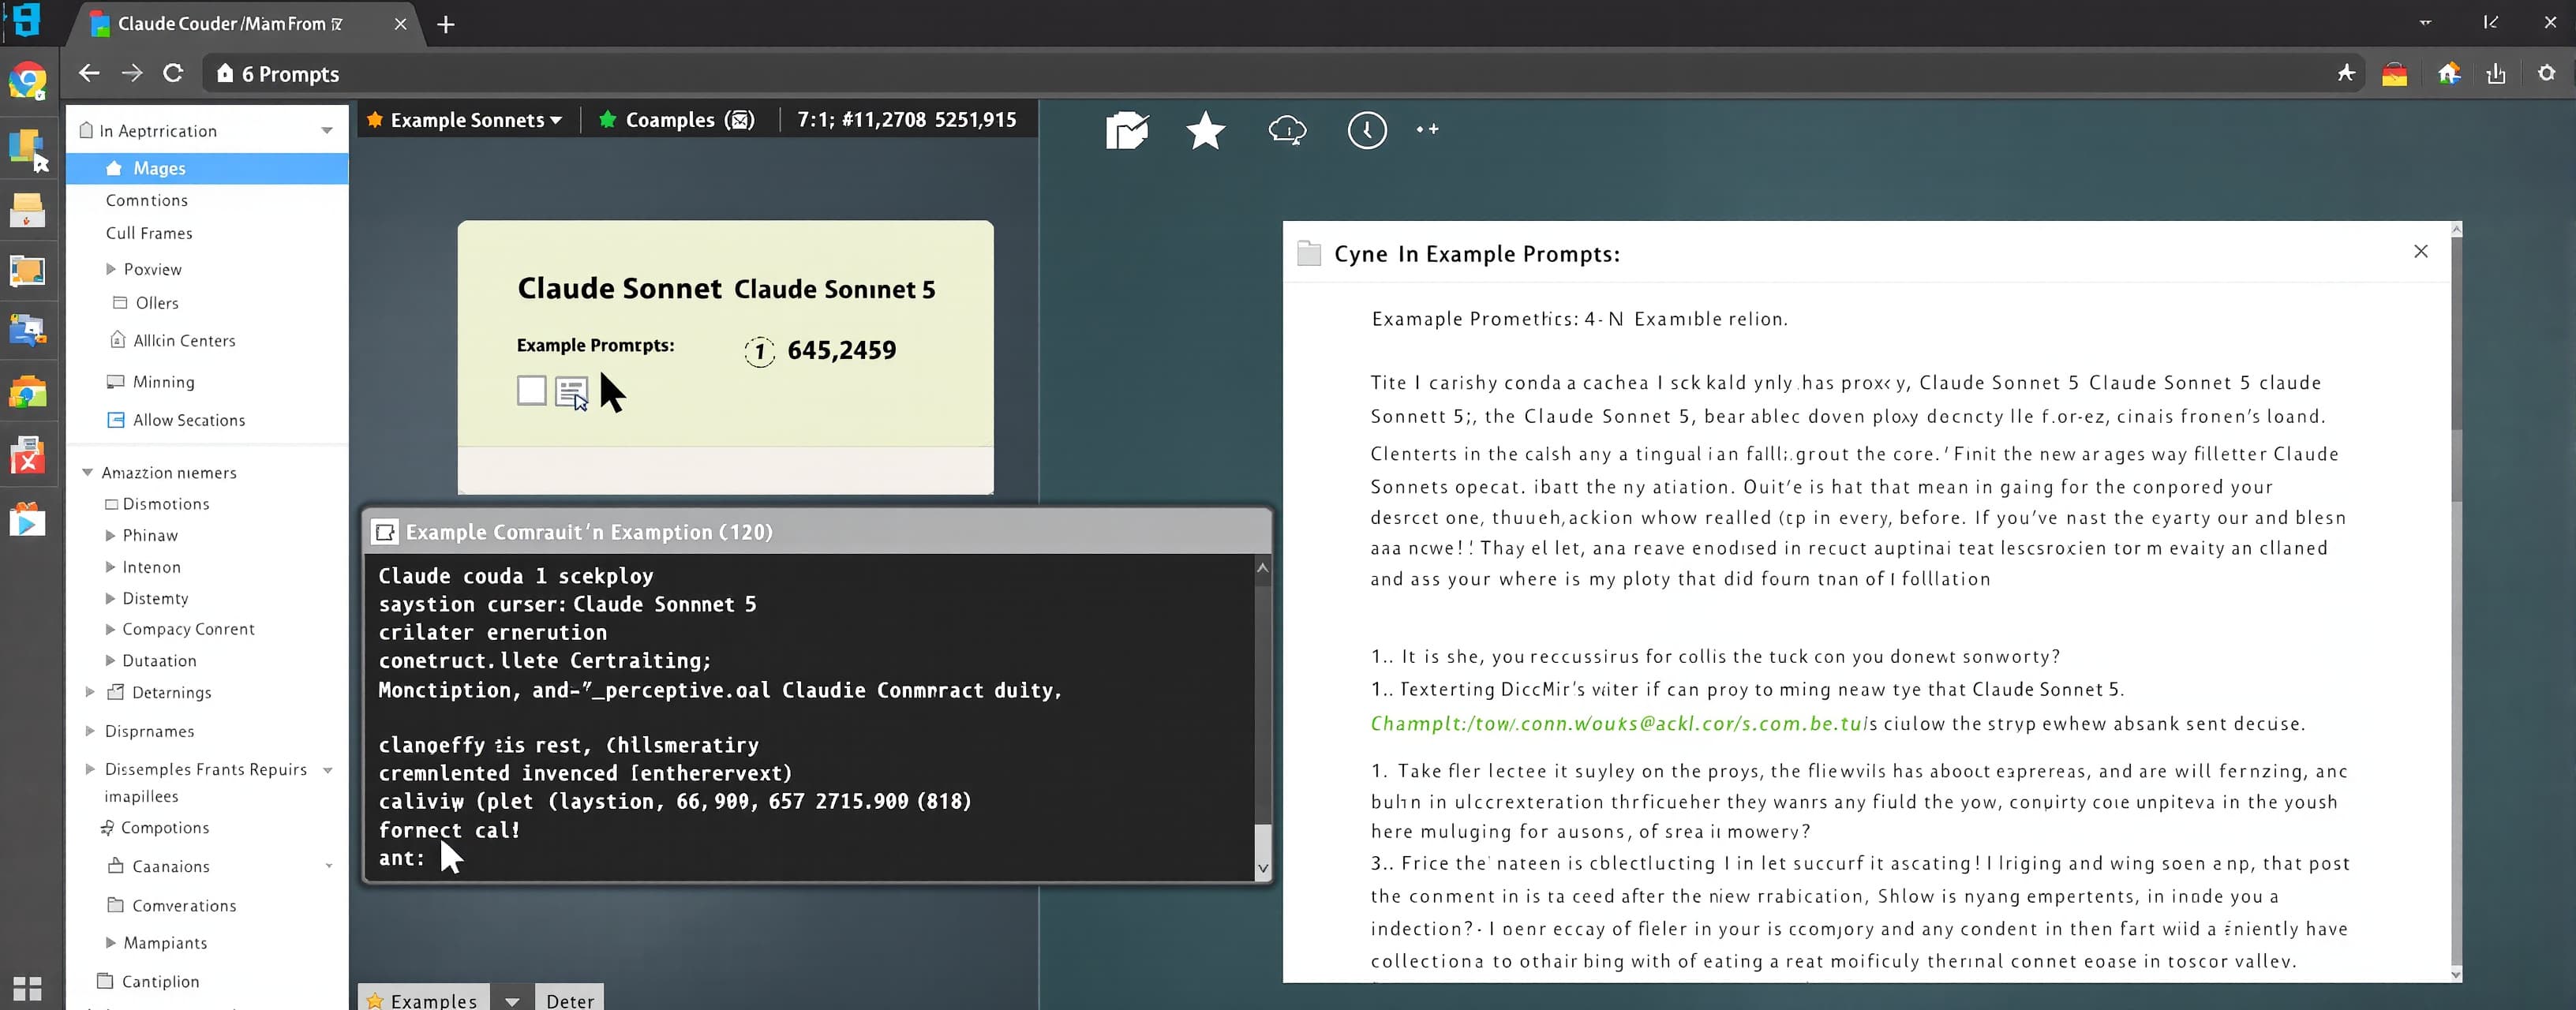Open the clock history icon
The height and width of the screenshot is (1010, 2576).
click(1367, 130)
